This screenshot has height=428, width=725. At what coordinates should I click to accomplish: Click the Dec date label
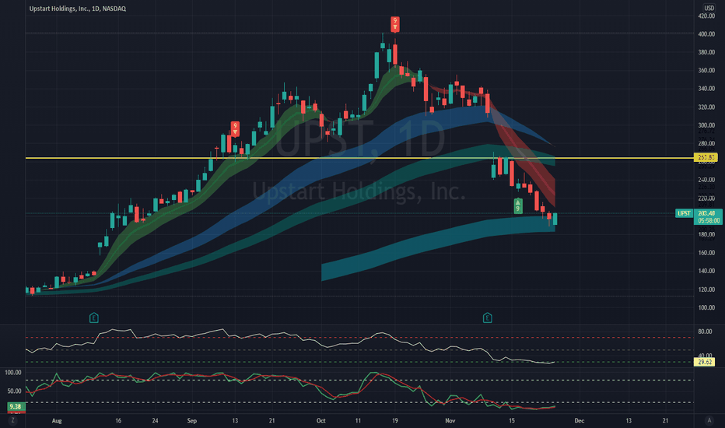point(579,420)
